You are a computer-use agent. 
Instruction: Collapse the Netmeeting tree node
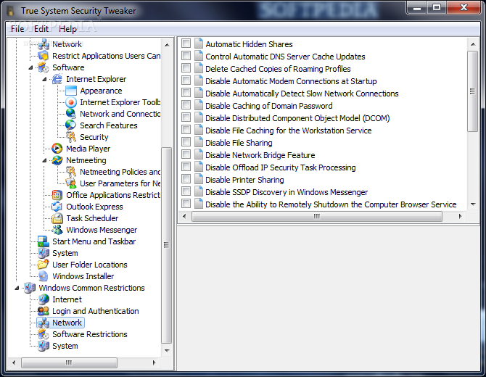point(45,160)
